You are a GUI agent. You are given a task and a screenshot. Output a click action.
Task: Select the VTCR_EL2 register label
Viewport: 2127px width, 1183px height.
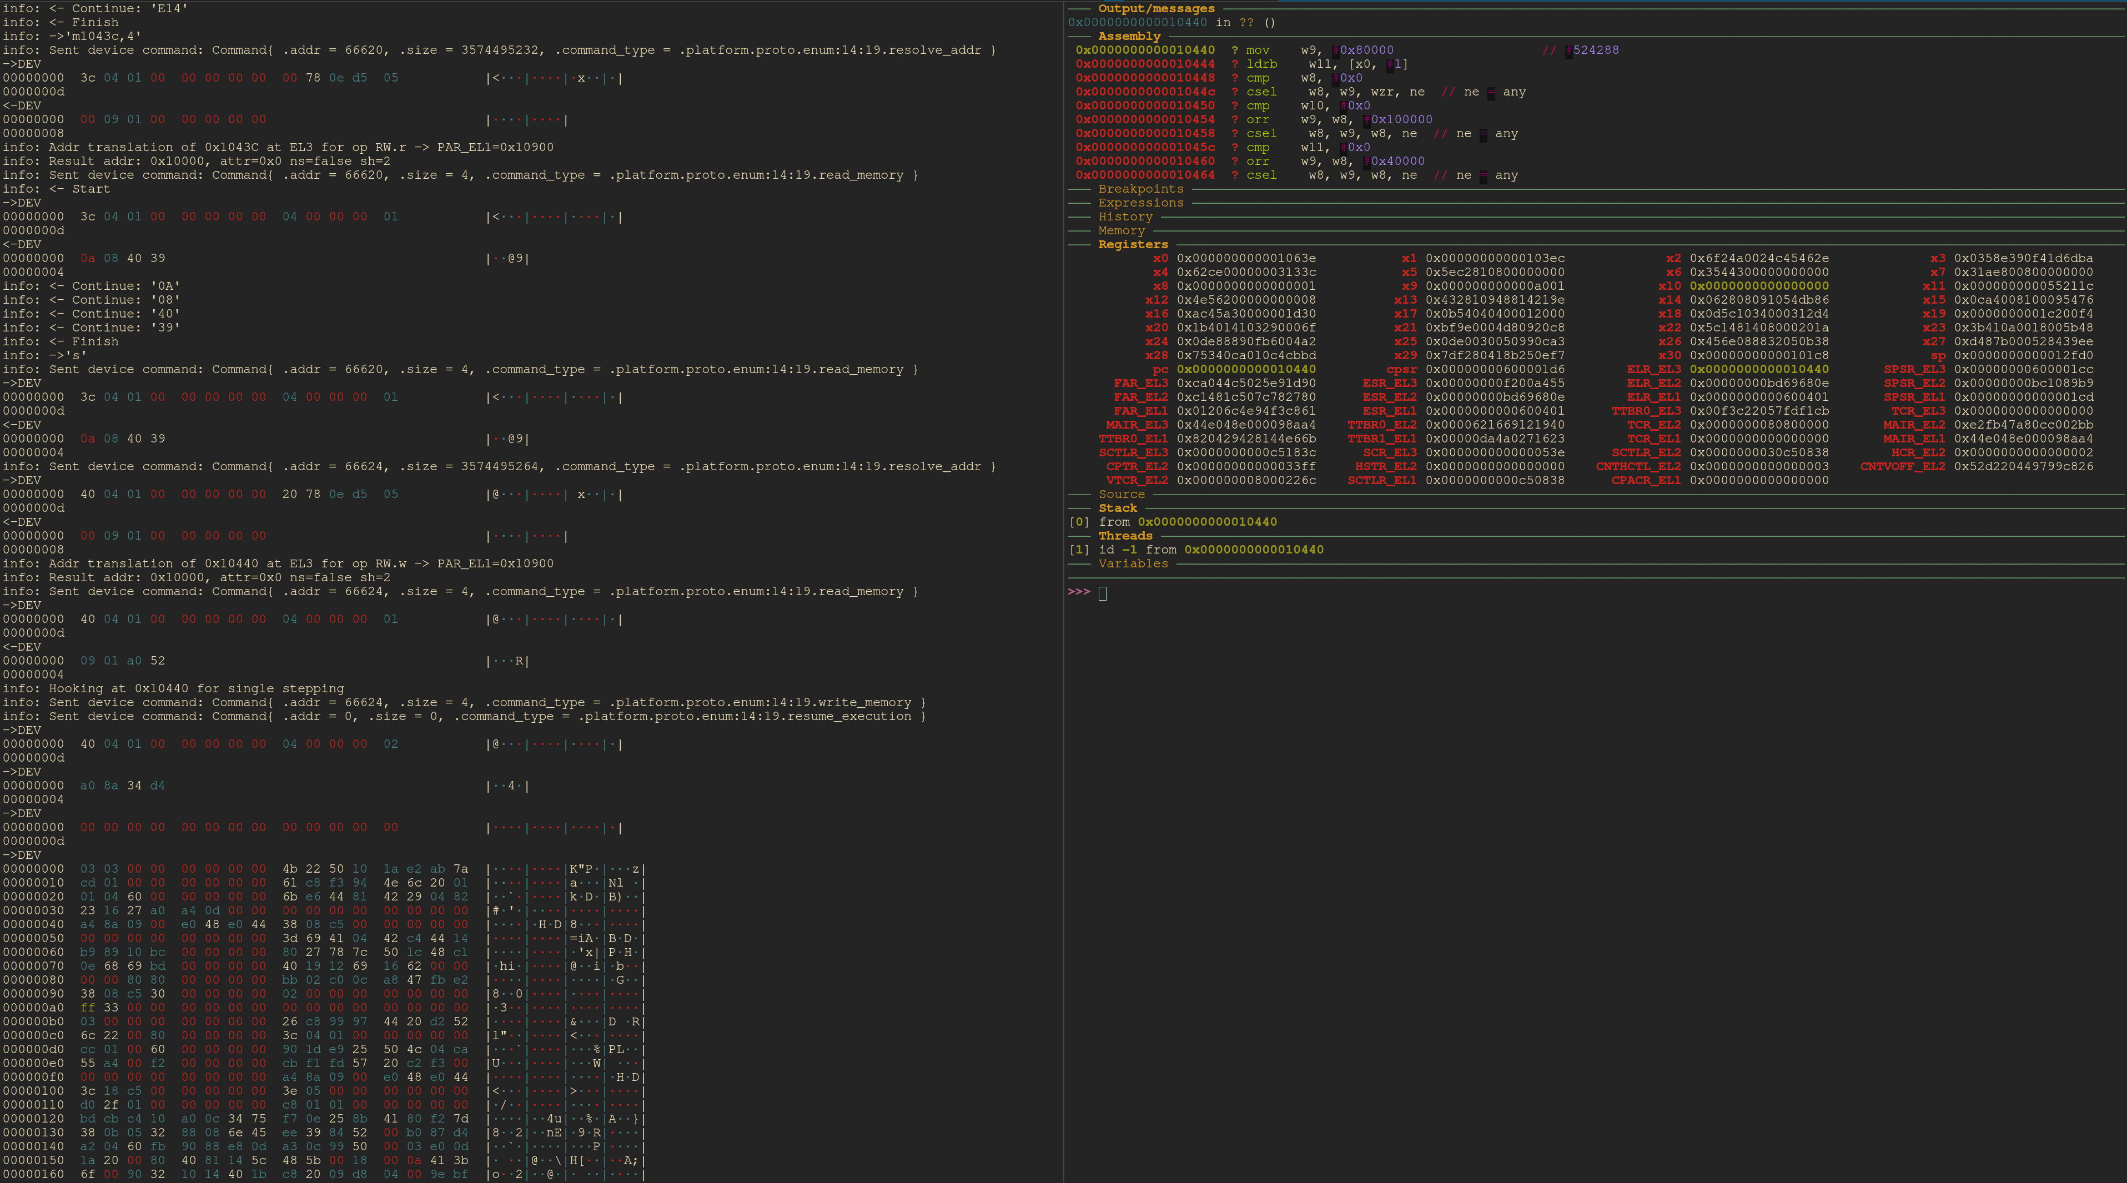pos(1137,480)
